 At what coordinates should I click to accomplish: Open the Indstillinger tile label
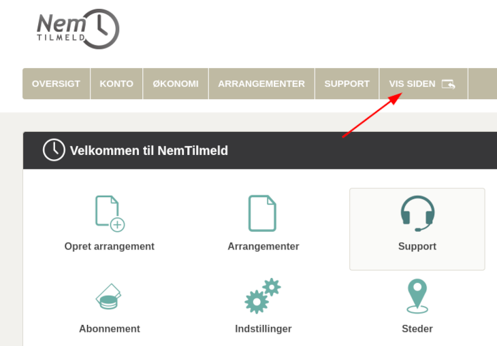click(263, 328)
